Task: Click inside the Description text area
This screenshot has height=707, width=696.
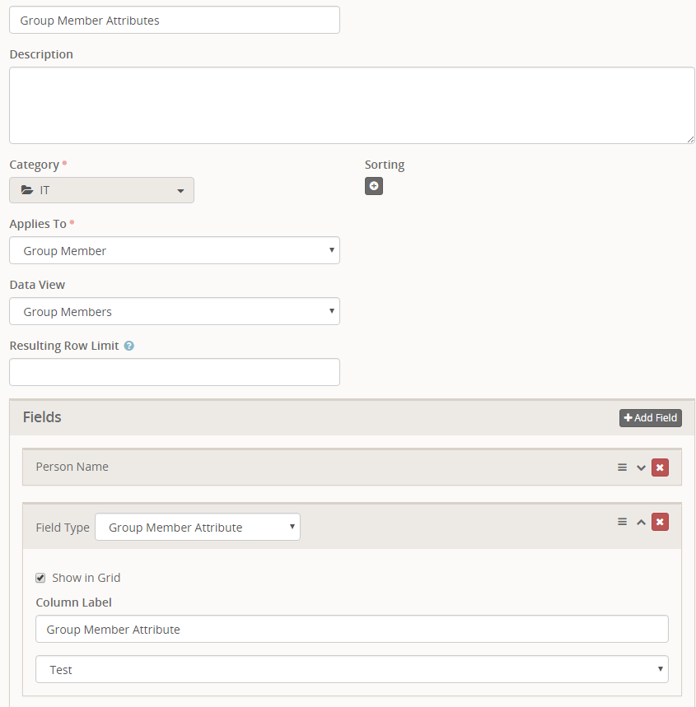Action: [x=352, y=105]
